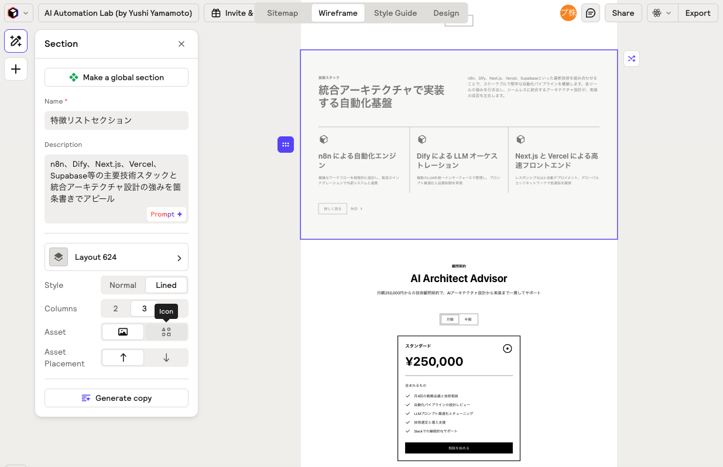Open the AI Automation Lab project name

click(x=119, y=13)
